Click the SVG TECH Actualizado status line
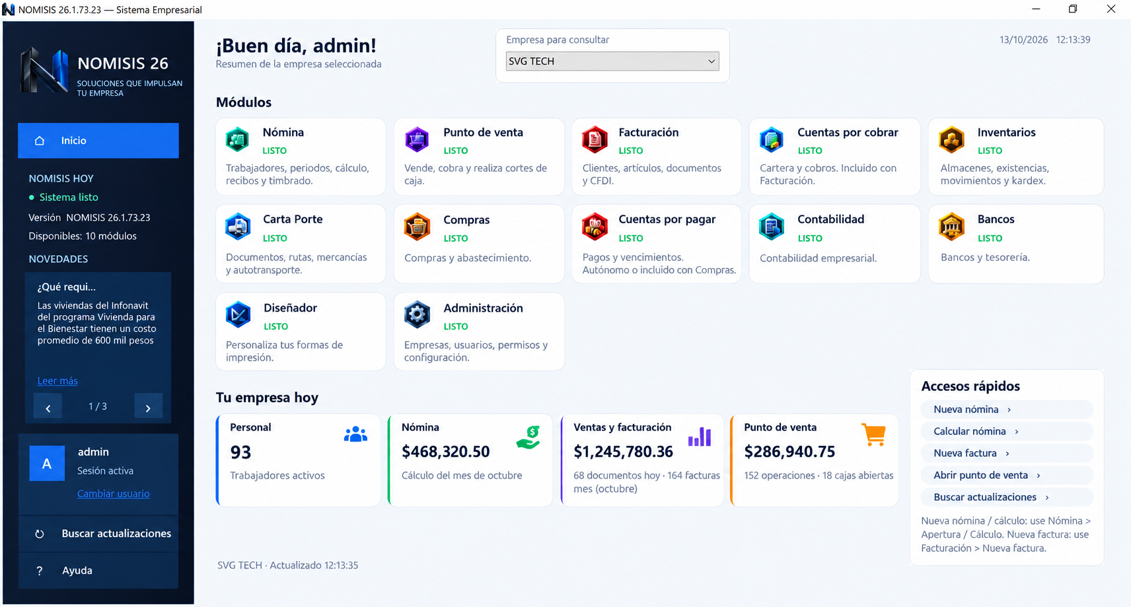The height and width of the screenshot is (607, 1131). 288,565
